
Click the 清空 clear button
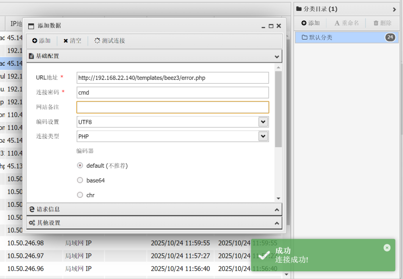pos(73,41)
